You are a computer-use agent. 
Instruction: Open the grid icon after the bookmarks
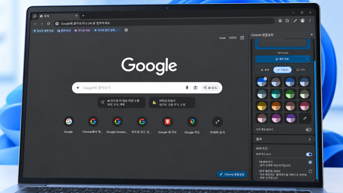tap(126, 30)
